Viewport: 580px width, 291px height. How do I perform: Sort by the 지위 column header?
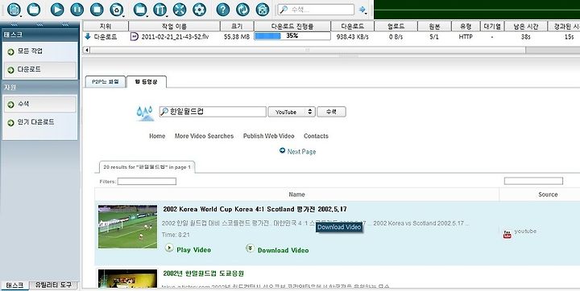coord(106,27)
